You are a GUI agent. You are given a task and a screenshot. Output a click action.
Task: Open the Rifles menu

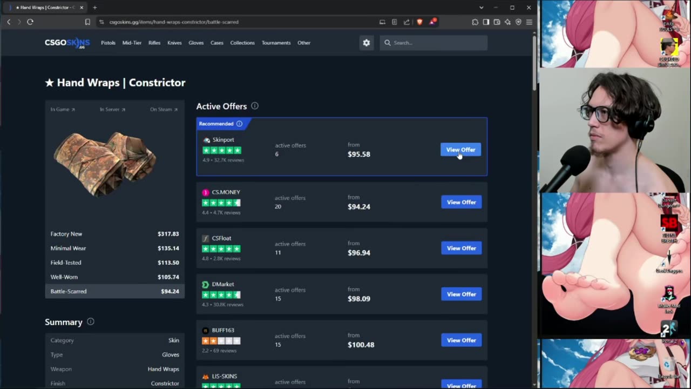click(x=154, y=43)
